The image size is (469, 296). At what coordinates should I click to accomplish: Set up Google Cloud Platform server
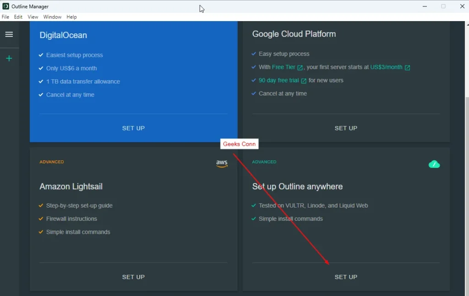[346, 128]
